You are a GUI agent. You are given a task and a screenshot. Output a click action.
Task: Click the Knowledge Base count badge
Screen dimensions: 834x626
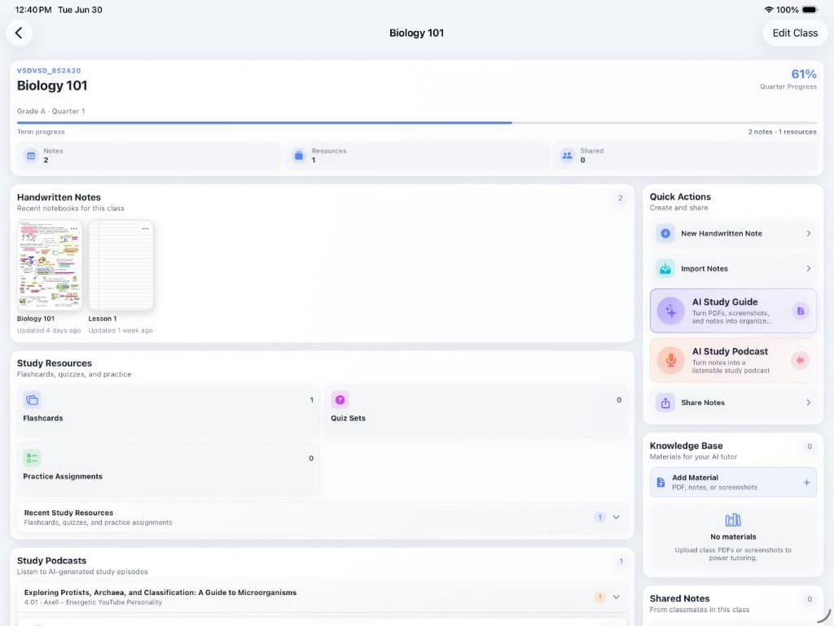(810, 447)
